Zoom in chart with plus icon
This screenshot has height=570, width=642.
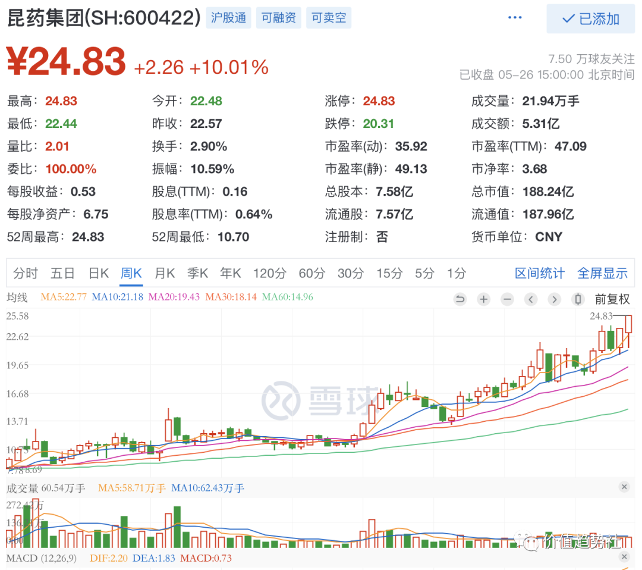(x=483, y=299)
